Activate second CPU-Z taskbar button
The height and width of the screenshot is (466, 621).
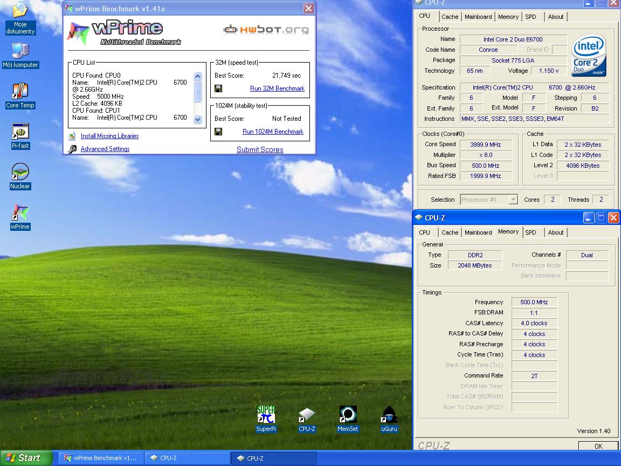(x=273, y=458)
